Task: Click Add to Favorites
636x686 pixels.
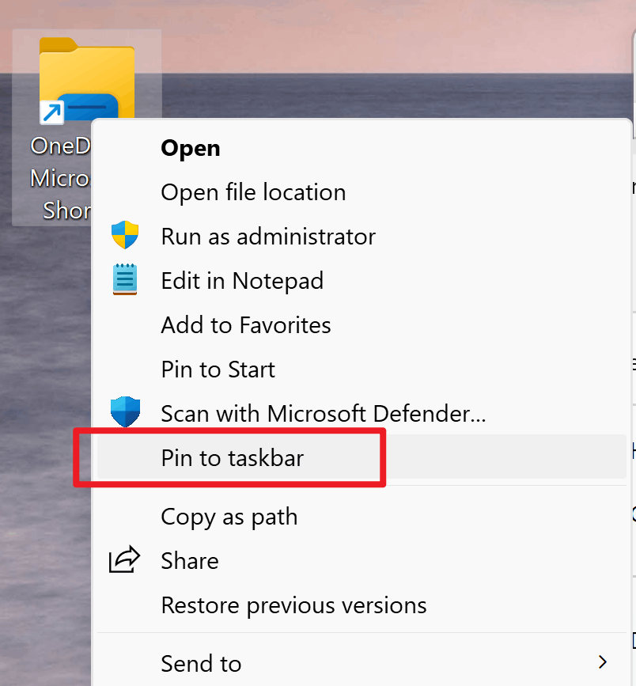Action: coord(362,324)
